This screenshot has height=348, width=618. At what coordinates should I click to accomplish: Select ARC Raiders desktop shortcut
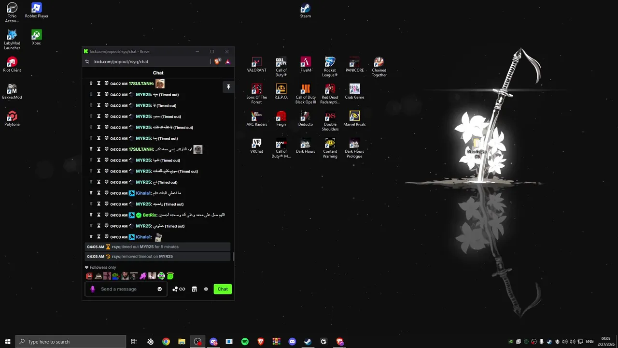pos(256,119)
